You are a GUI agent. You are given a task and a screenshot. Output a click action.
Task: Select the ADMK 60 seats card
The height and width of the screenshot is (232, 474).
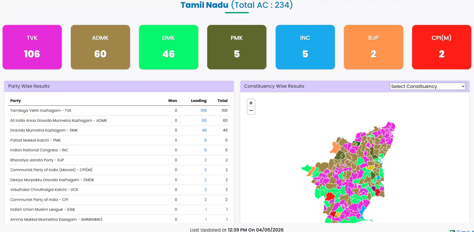point(100,47)
